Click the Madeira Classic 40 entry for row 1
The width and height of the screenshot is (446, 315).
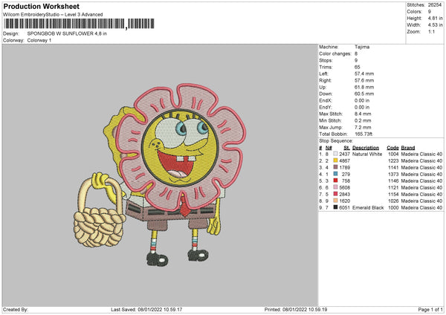pos(421,154)
